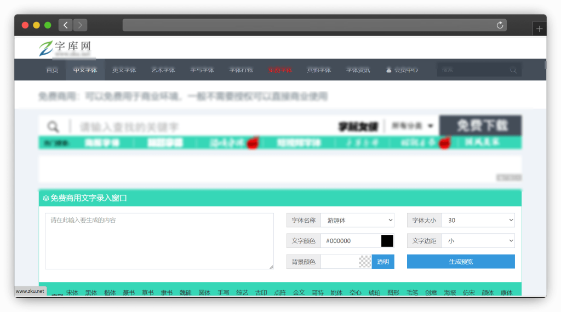Click the layers icon before 免费商用文字录入窗口

(46, 198)
